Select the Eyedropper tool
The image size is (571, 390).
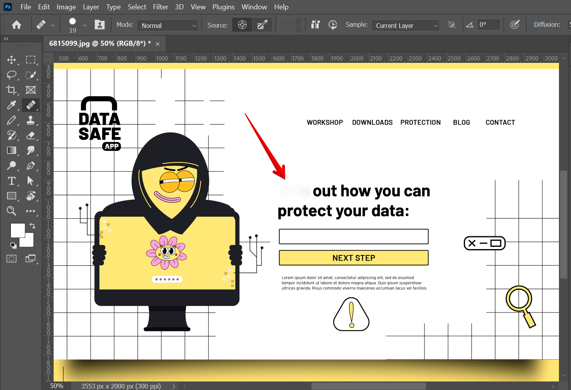pyautogui.click(x=12, y=105)
